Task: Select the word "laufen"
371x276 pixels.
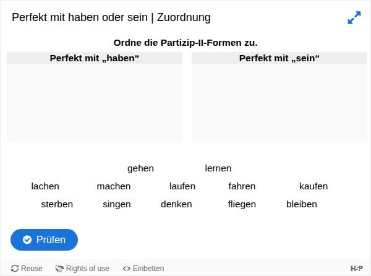Action: (182, 186)
